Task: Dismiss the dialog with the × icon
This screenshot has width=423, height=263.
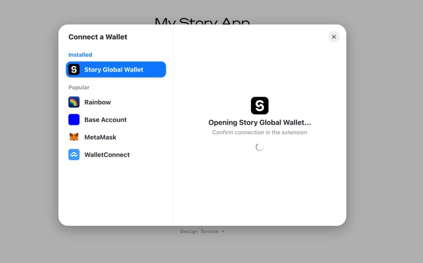Action: 334,37
